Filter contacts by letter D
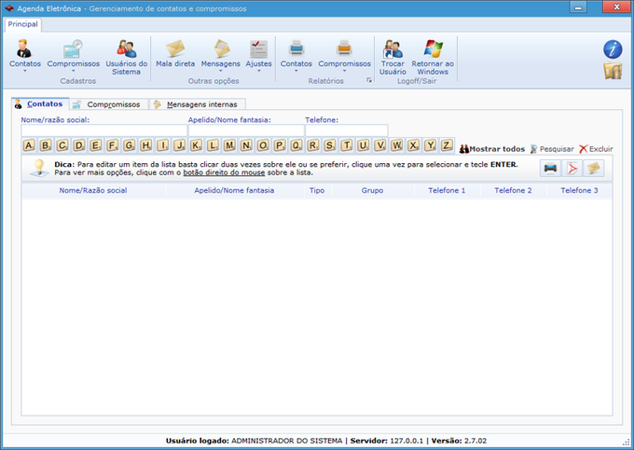 coord(79,145)
